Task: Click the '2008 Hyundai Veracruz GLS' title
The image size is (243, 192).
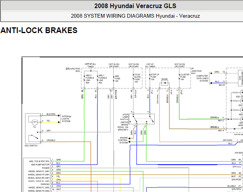Action: point(135,6)
